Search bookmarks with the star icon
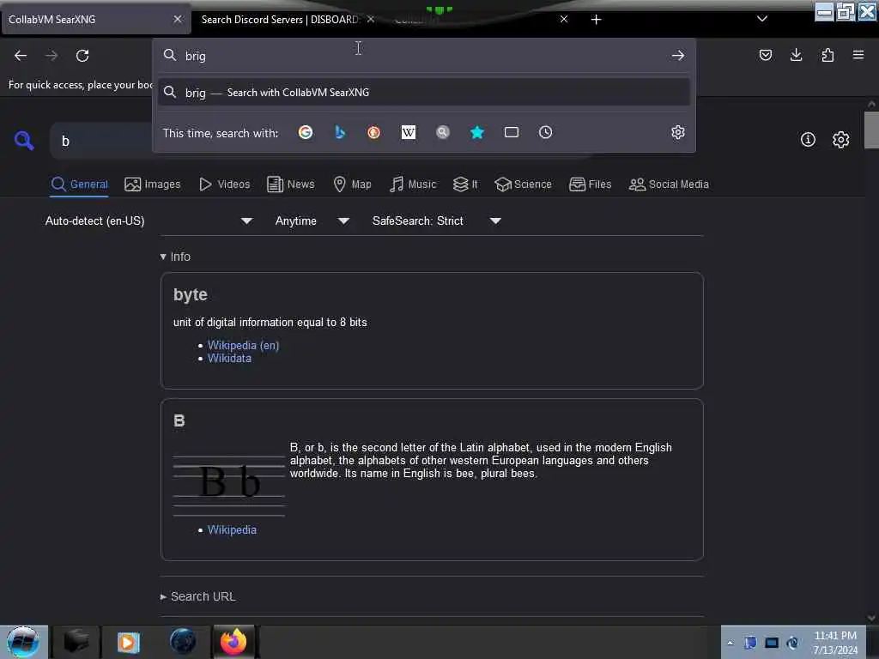 477,132
